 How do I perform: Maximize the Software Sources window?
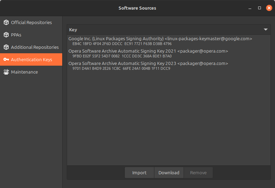260,8
